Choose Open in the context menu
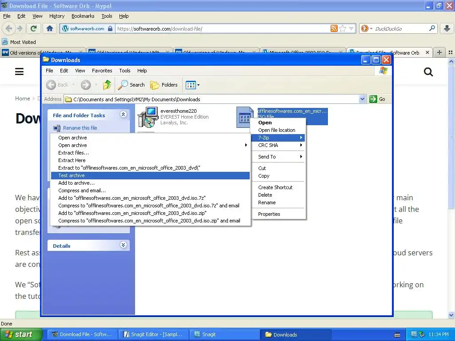 [x=279, y=123]
